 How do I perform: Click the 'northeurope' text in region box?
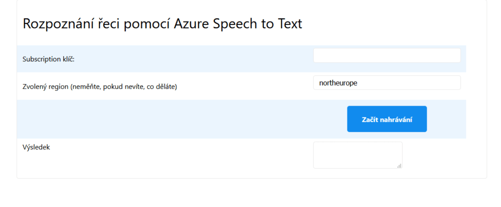[338, 83]
